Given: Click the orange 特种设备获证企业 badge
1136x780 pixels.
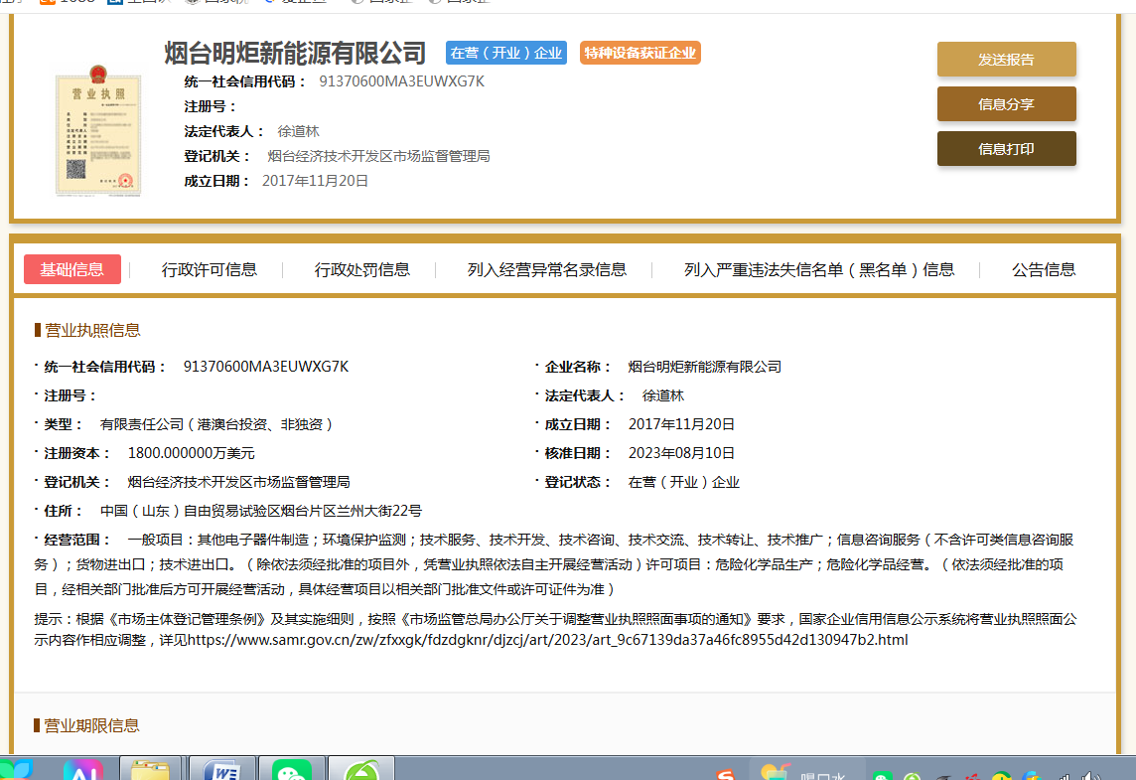Looking at the screenshot, I should coord(640,54).
